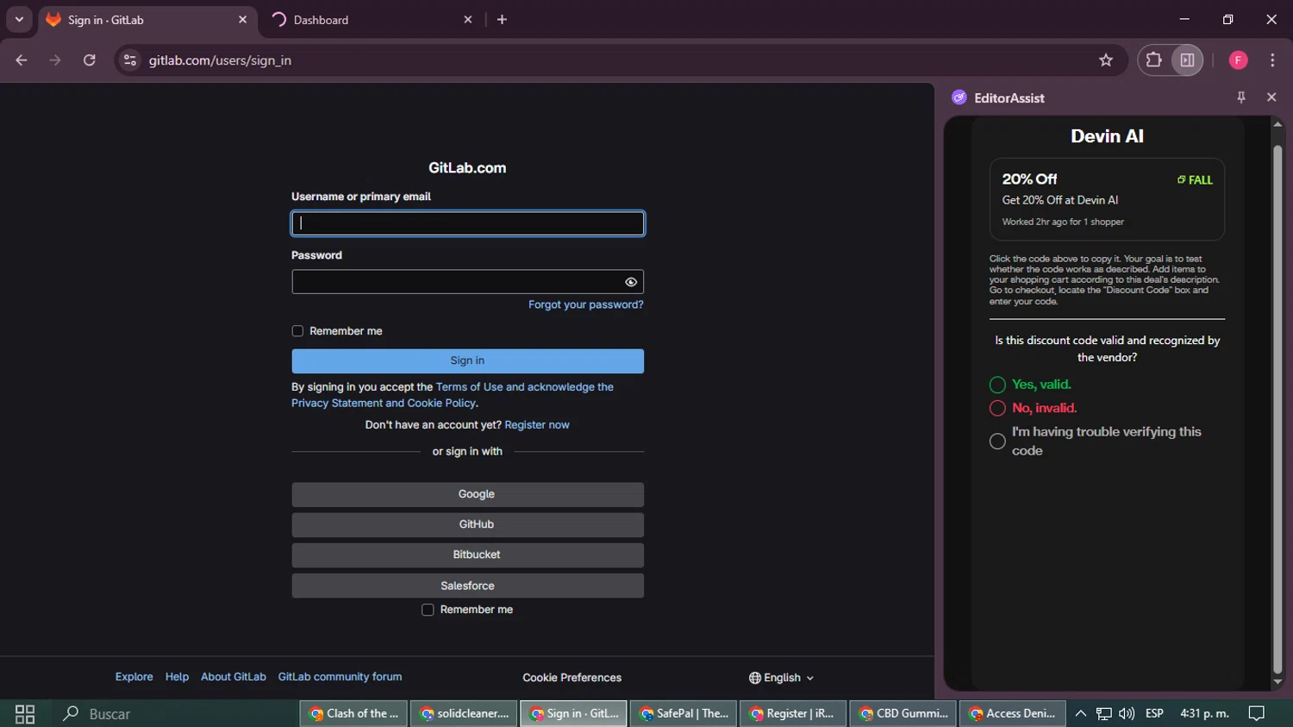Sign in with Salesforce
Viewport: 1293px width, 727px height.
pyautogui.click(x=467, y=586)
